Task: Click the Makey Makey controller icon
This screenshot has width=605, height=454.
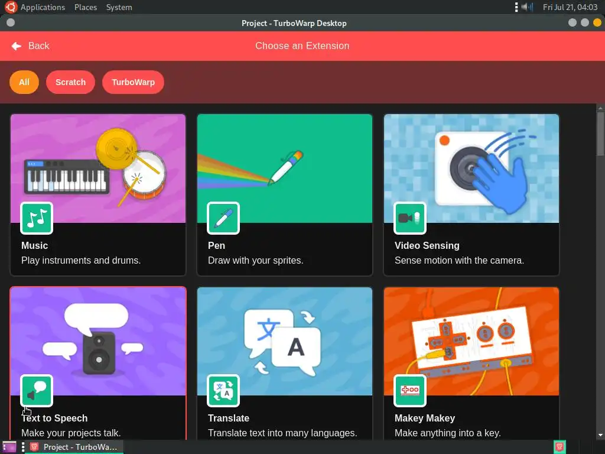Action: click(x=410, y=391)
